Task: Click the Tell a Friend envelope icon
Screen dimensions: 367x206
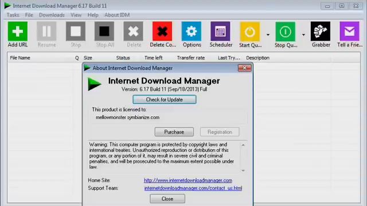Action: (349, 31)
